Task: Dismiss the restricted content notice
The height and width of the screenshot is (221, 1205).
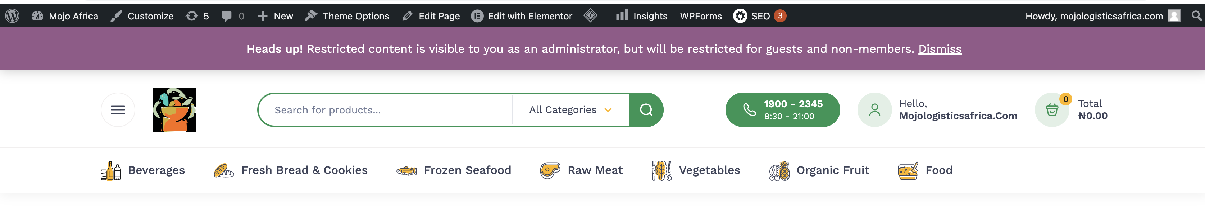Action: click(x=939, y=49)
